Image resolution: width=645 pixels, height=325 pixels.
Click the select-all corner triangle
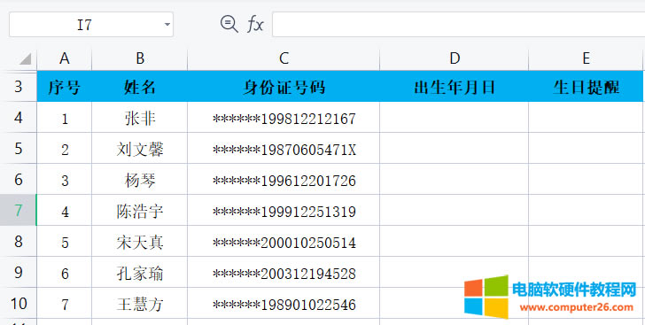pos(25,59)
